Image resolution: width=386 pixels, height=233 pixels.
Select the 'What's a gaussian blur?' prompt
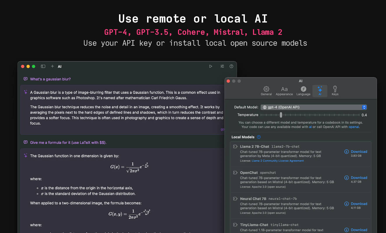[50, 79]
